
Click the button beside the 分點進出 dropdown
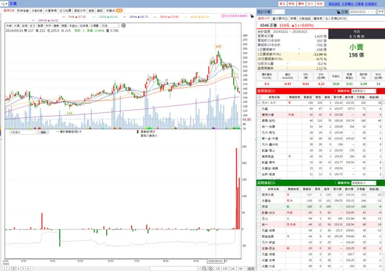[x=44, y=132]
